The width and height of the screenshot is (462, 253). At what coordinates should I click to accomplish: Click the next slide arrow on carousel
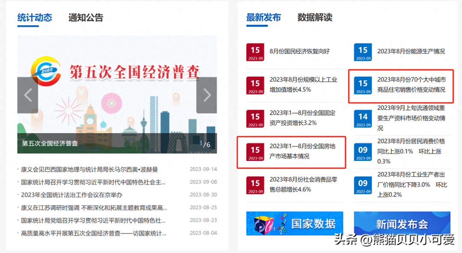(x=207, y=95)
